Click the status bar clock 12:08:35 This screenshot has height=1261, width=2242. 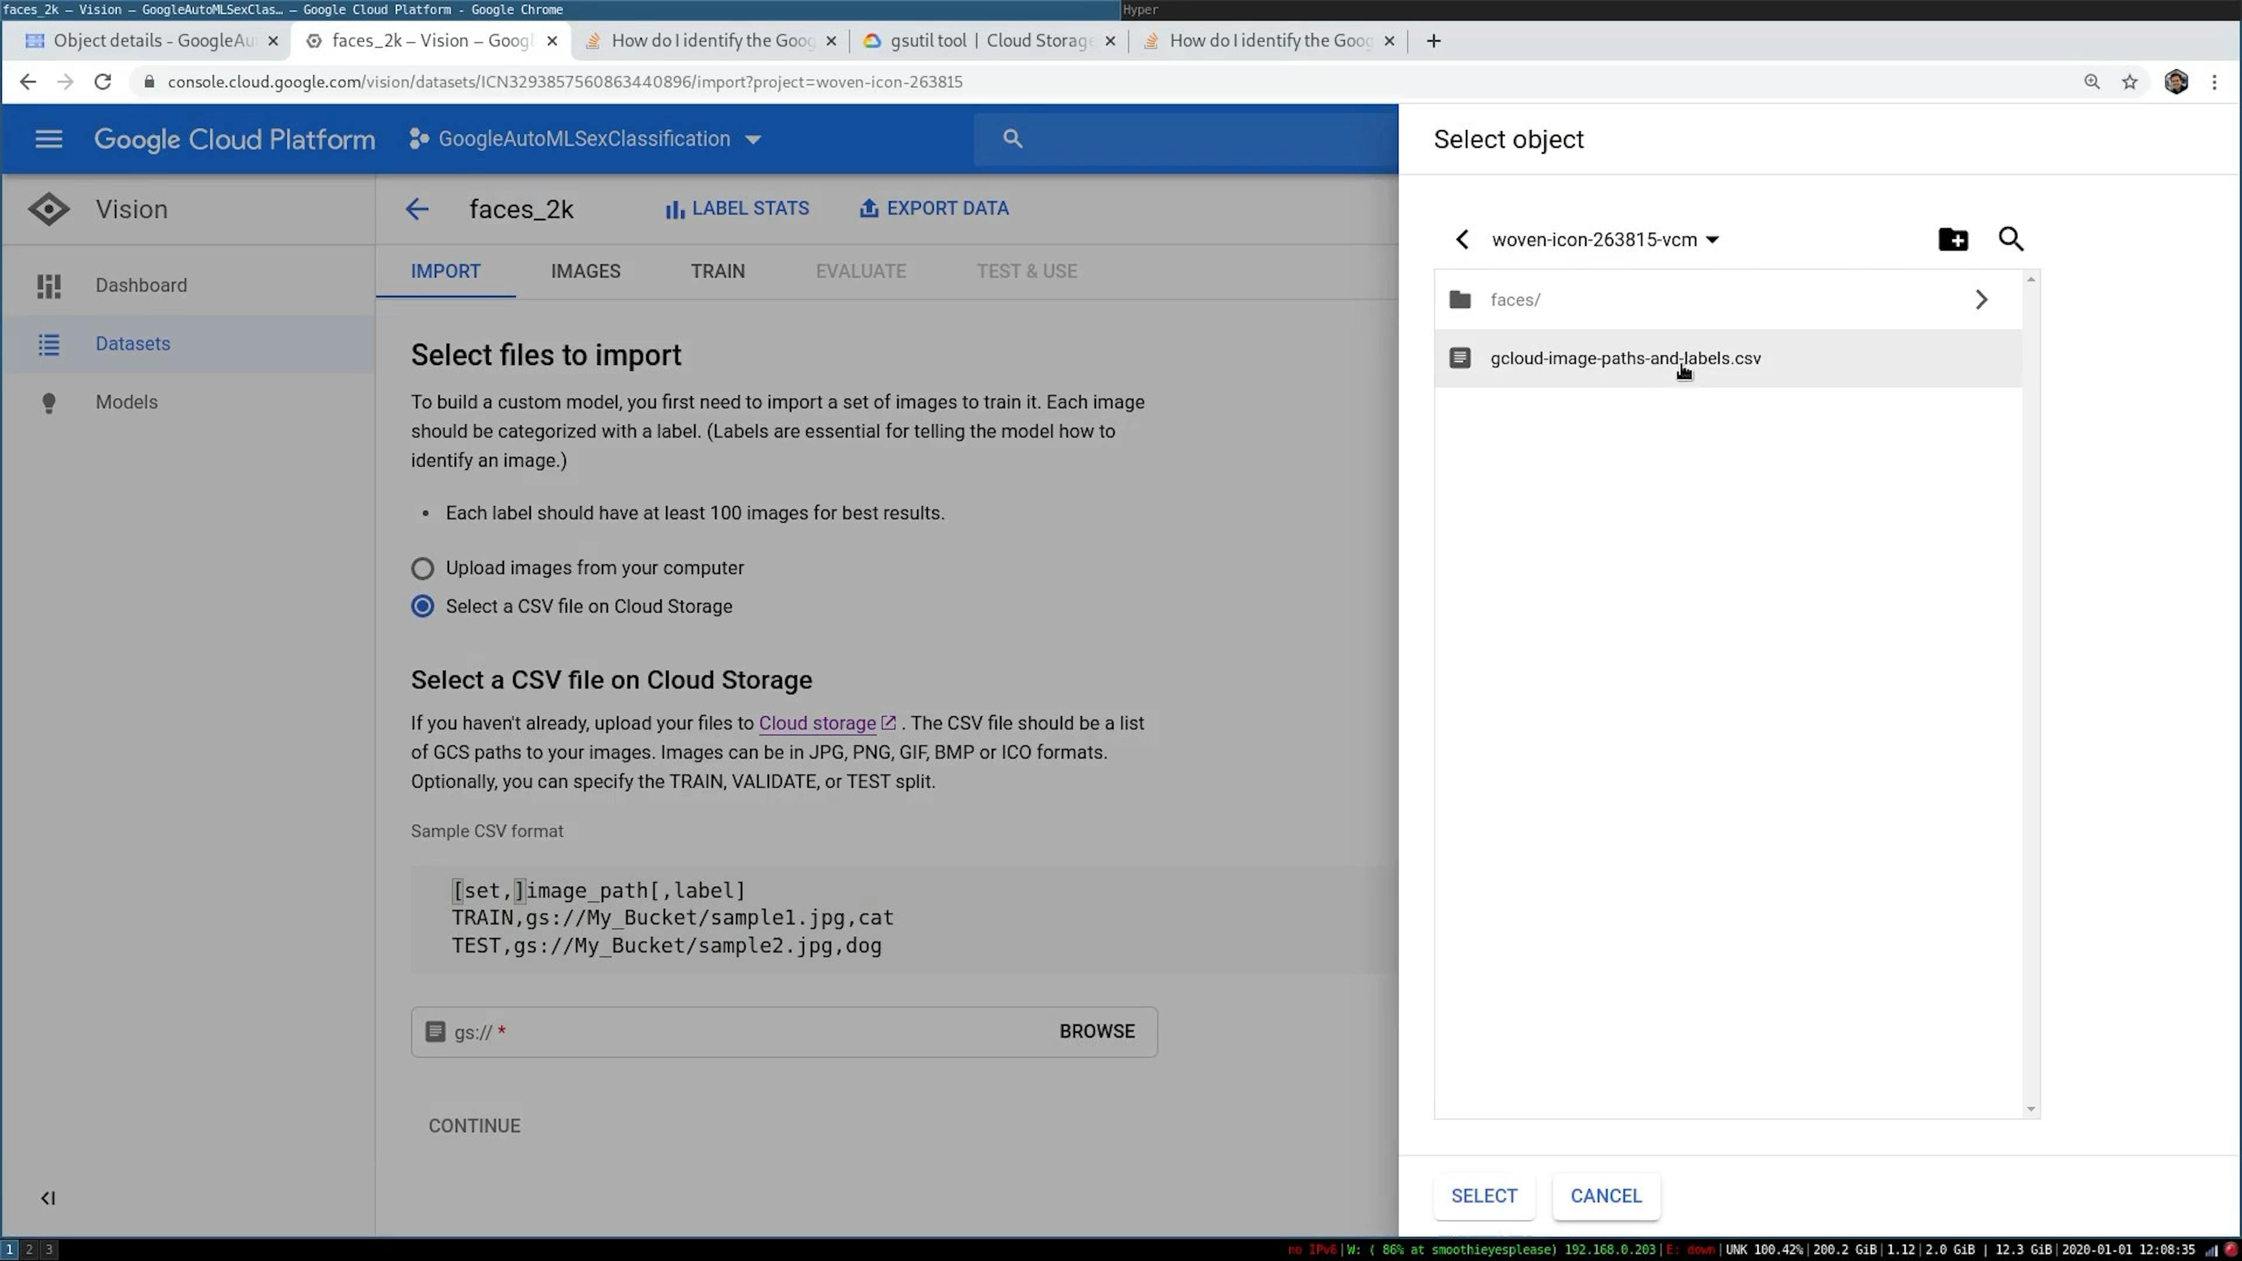click(x=2167, y=1250)
